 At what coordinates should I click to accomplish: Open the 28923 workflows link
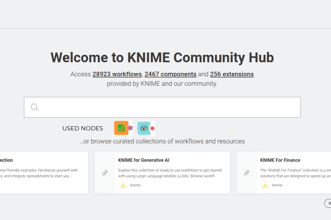pos(117,74)
